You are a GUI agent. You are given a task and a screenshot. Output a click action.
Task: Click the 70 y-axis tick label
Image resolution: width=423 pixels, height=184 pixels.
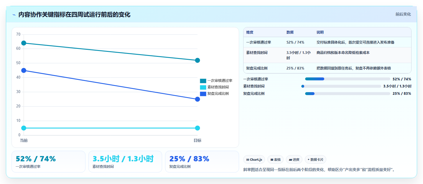click(x=18, y=34)
